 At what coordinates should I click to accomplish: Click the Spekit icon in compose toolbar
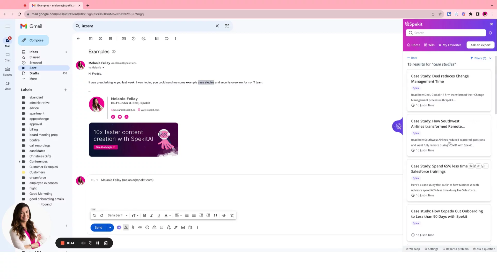[x=119, y=228]
